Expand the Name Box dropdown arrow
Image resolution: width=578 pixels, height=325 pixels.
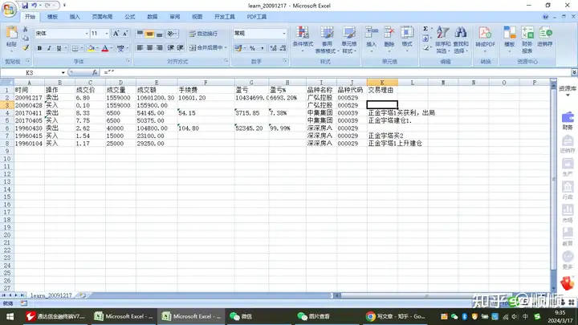tap(63, 72)
